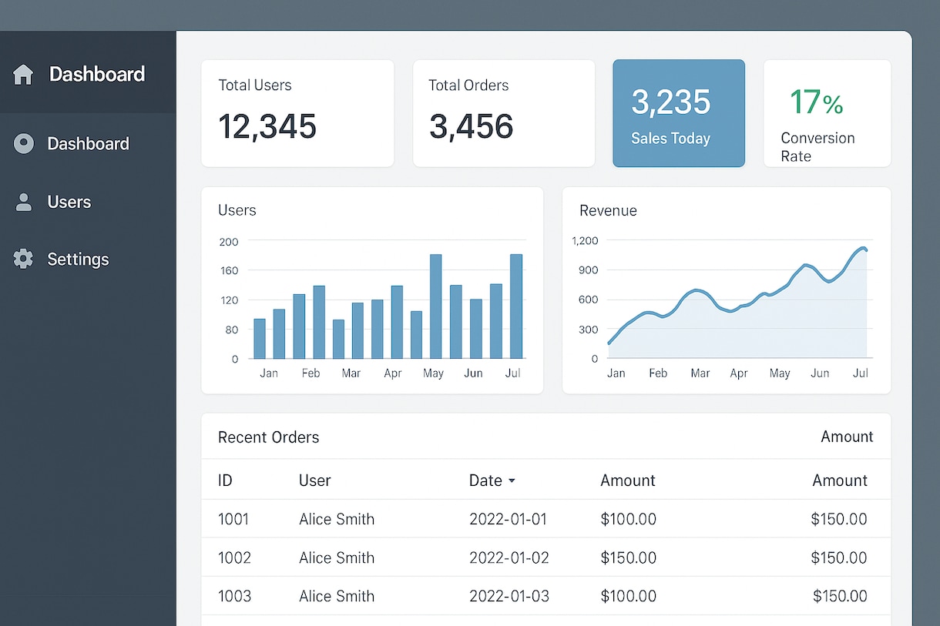940x626 pixels.
Task: Select the Conversion Rate label
Action: 817,147
